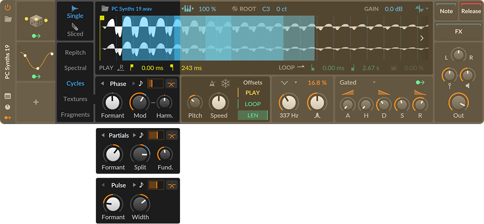484x224 pixels.
Task: Open the preset folder browser icon
Action: 8,19
